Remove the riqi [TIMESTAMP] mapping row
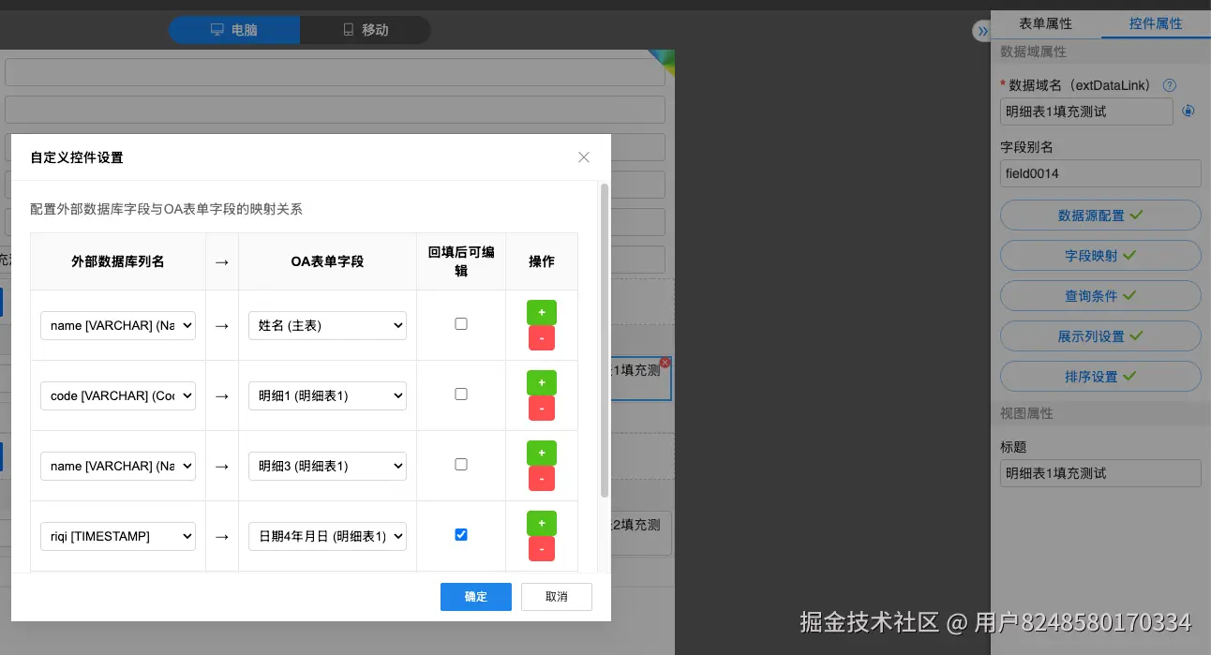The height and width of the screenshot is (655, 1211). point(542,548)
